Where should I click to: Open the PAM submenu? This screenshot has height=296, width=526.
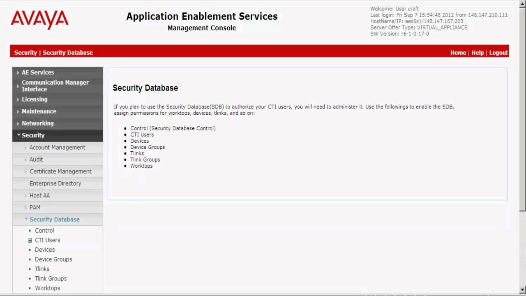click(x=35, y=208)
